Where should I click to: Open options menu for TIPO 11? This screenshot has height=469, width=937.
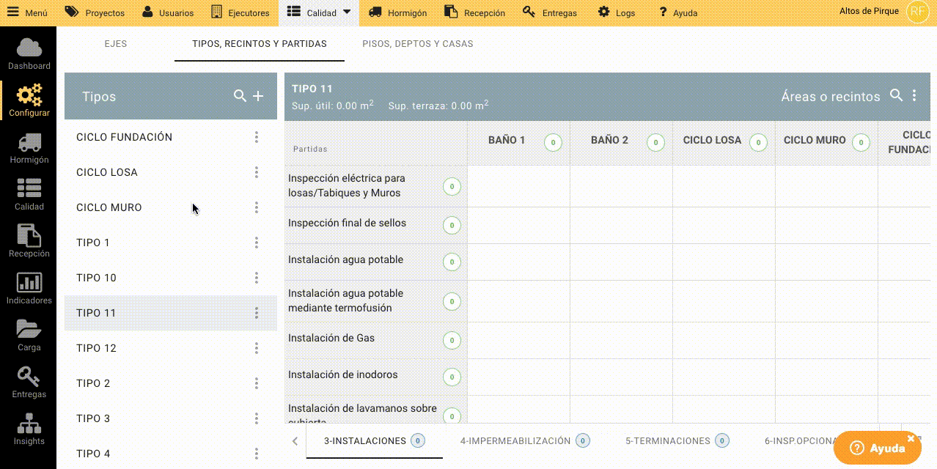click(x=257, y=313)
